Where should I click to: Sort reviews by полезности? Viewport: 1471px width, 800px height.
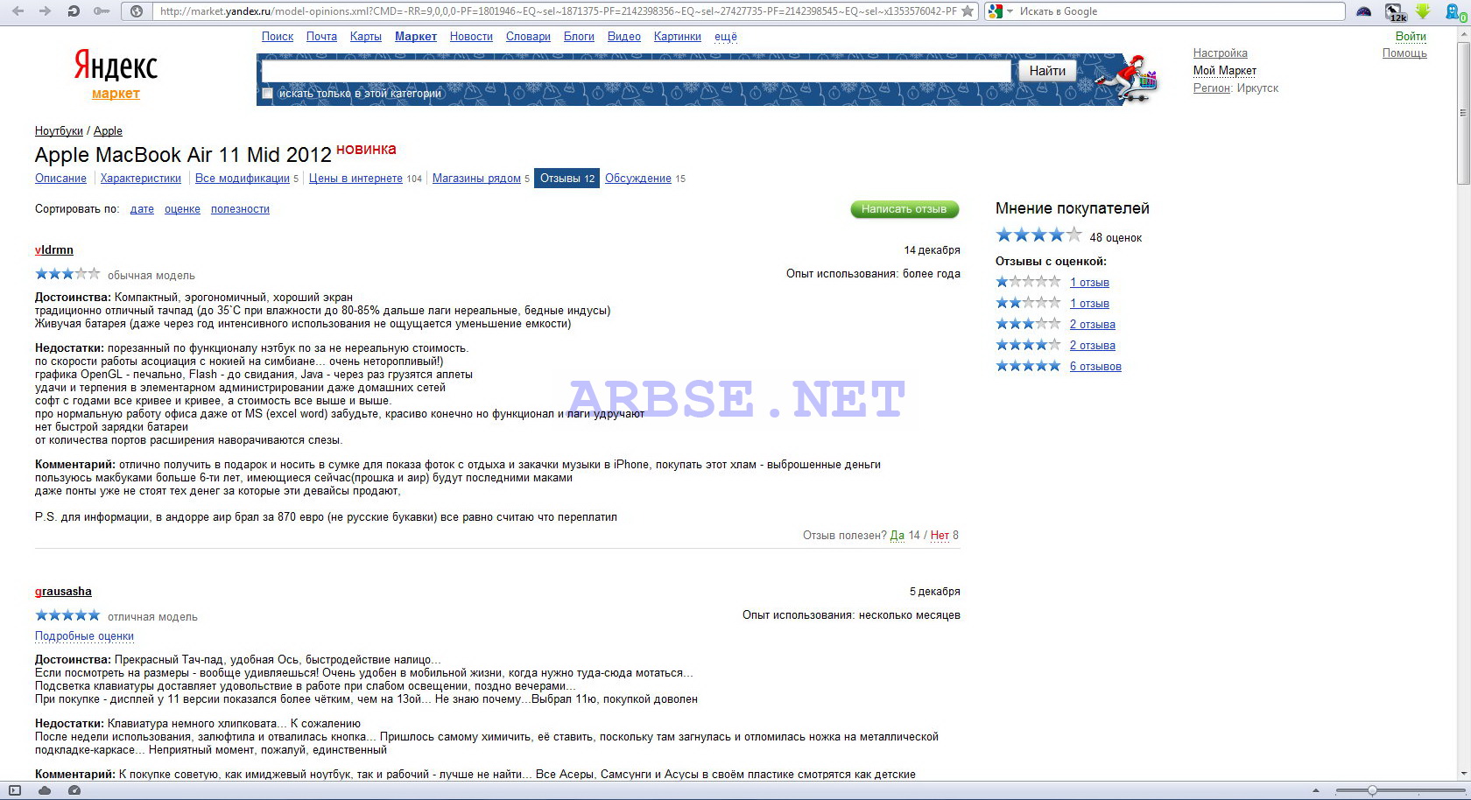click(240, 209)
